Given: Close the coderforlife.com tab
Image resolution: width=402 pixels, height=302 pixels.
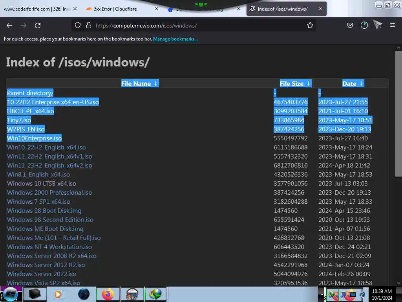Looking at the screenshot, I should pos(75,9).
